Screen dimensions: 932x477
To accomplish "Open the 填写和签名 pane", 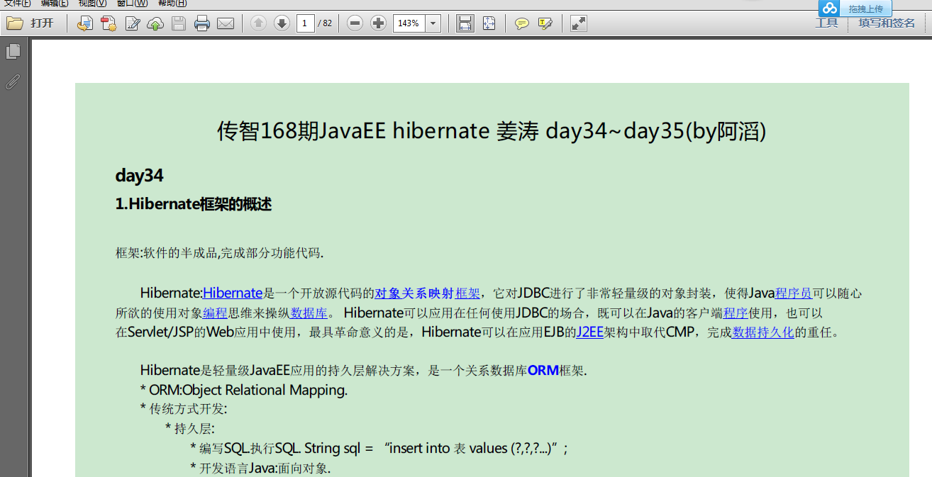I will [x=887, y=23].
